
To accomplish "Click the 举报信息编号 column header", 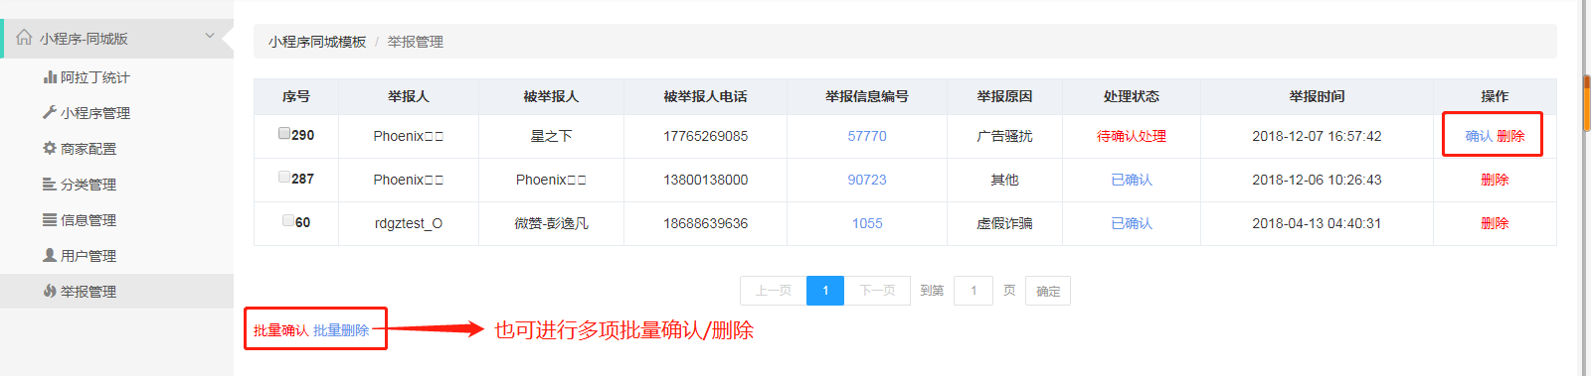I will point(867,96).
